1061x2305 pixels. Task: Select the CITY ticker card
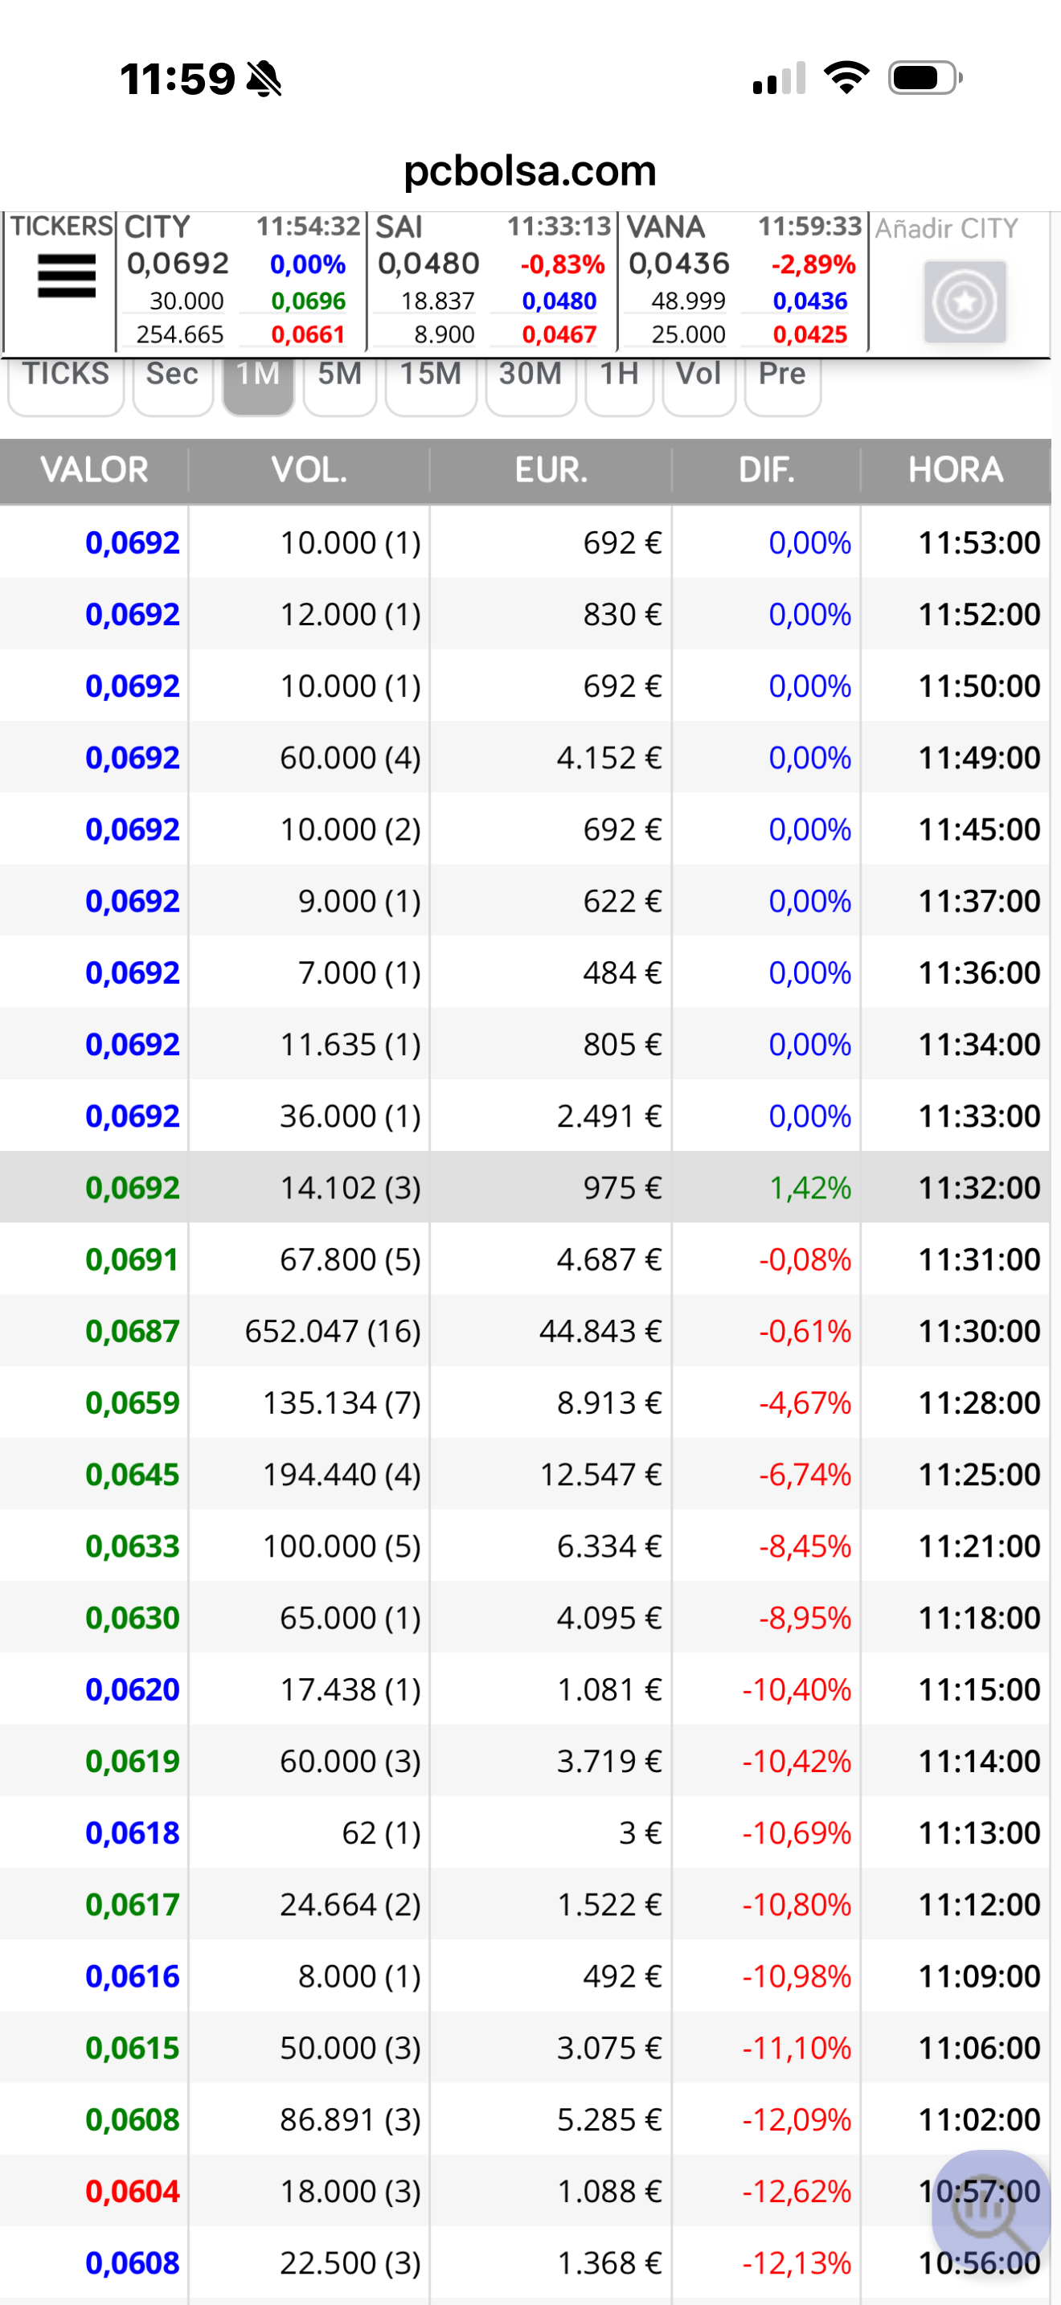(x=242, y=281)
